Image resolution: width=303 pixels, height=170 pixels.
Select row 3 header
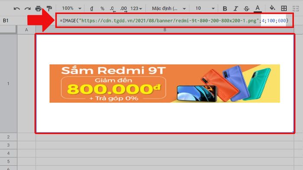click(x=8, y=145)
